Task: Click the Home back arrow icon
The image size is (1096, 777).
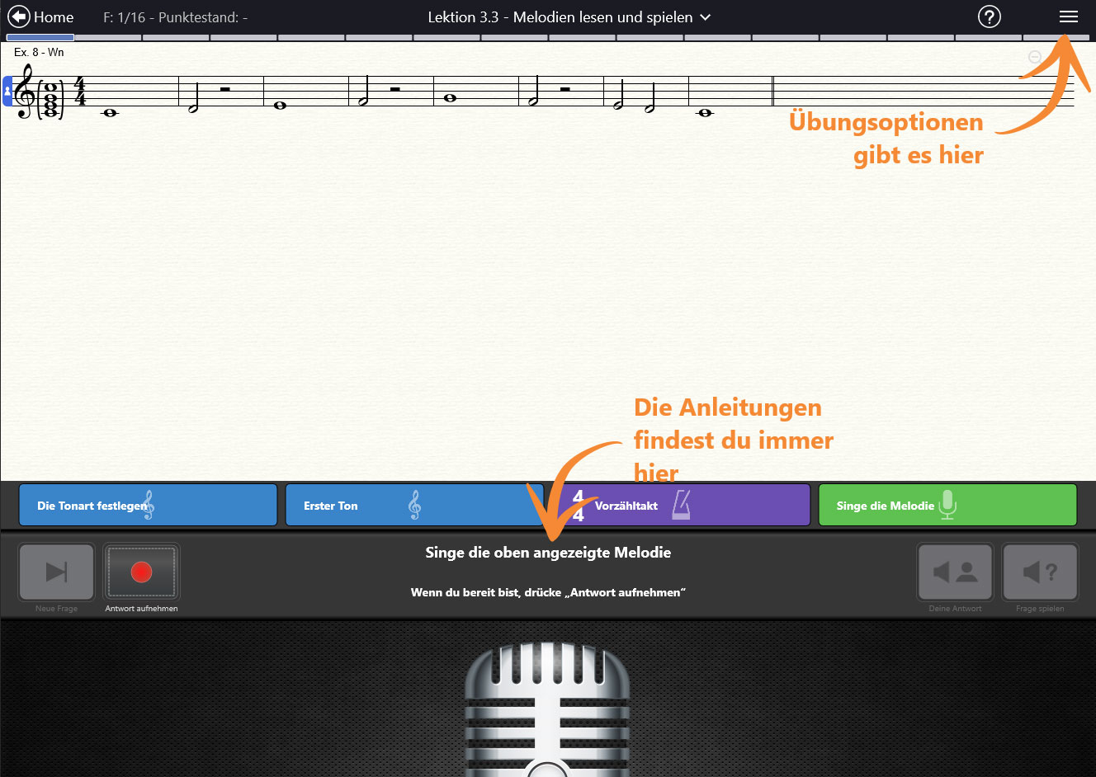Action: (19, 16)
